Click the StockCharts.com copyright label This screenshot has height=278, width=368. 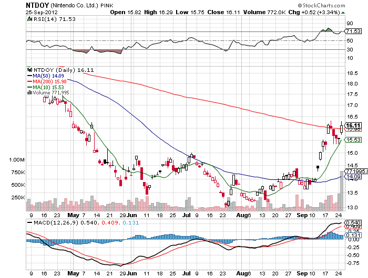[x=322, y=5]
